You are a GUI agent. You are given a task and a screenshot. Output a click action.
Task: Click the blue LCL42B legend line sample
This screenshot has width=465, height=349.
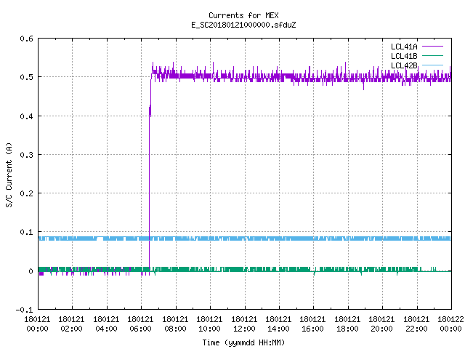(432, 65)
